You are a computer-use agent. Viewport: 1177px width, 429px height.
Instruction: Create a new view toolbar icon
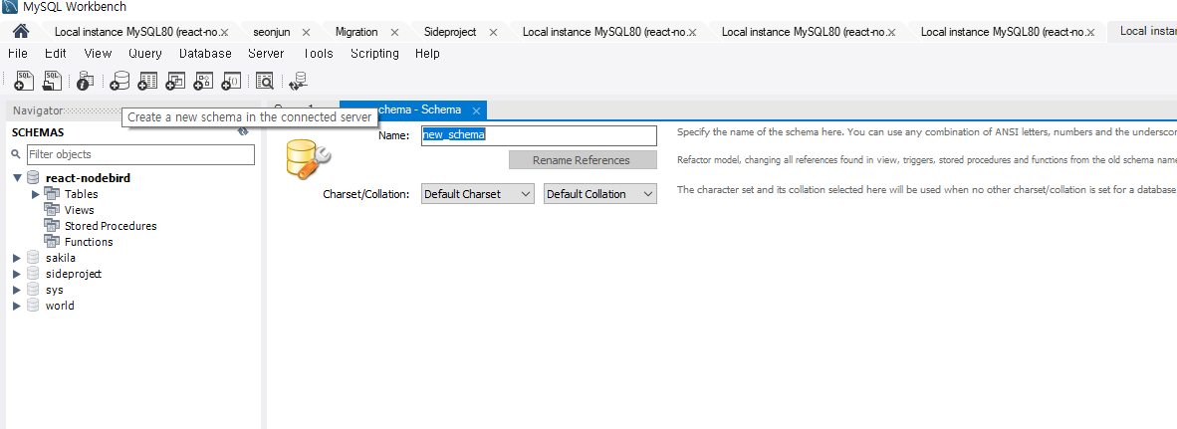(175, 81)
